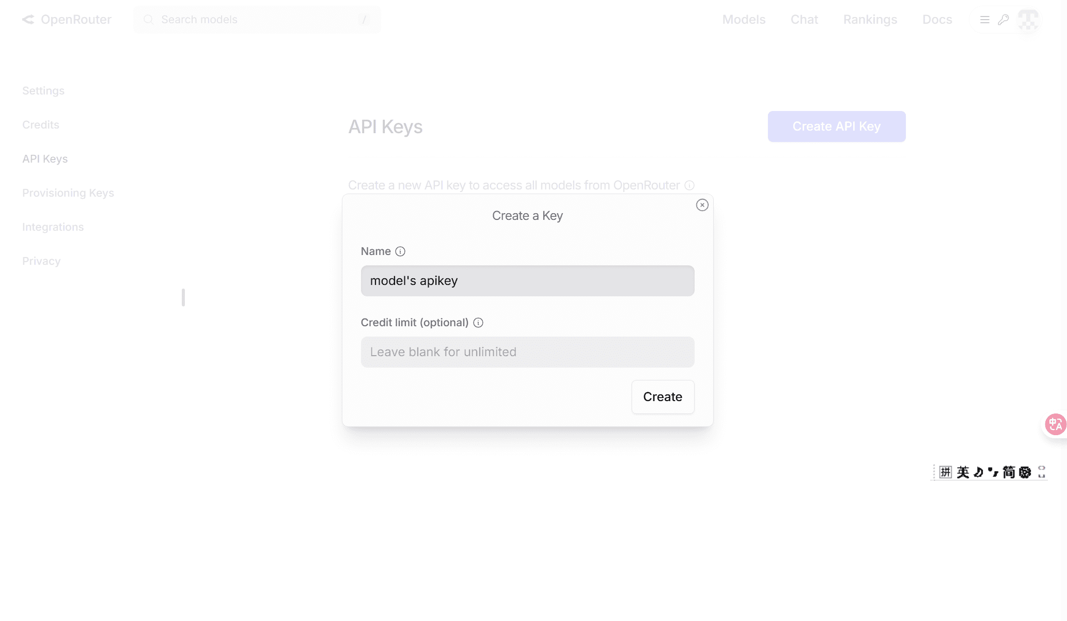This screenshot has width=1067, height=621.
Task: Click the key icon in top bar
Action: pos(1003,20)
